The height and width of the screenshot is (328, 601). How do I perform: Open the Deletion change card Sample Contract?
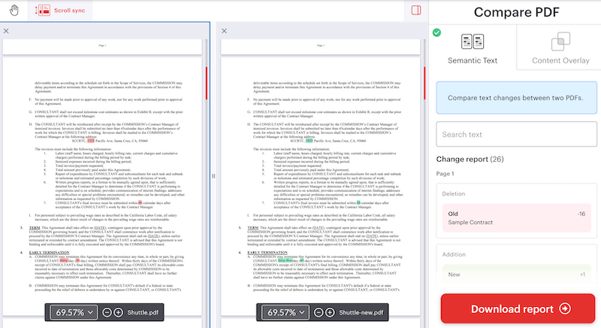click(516, 218)
